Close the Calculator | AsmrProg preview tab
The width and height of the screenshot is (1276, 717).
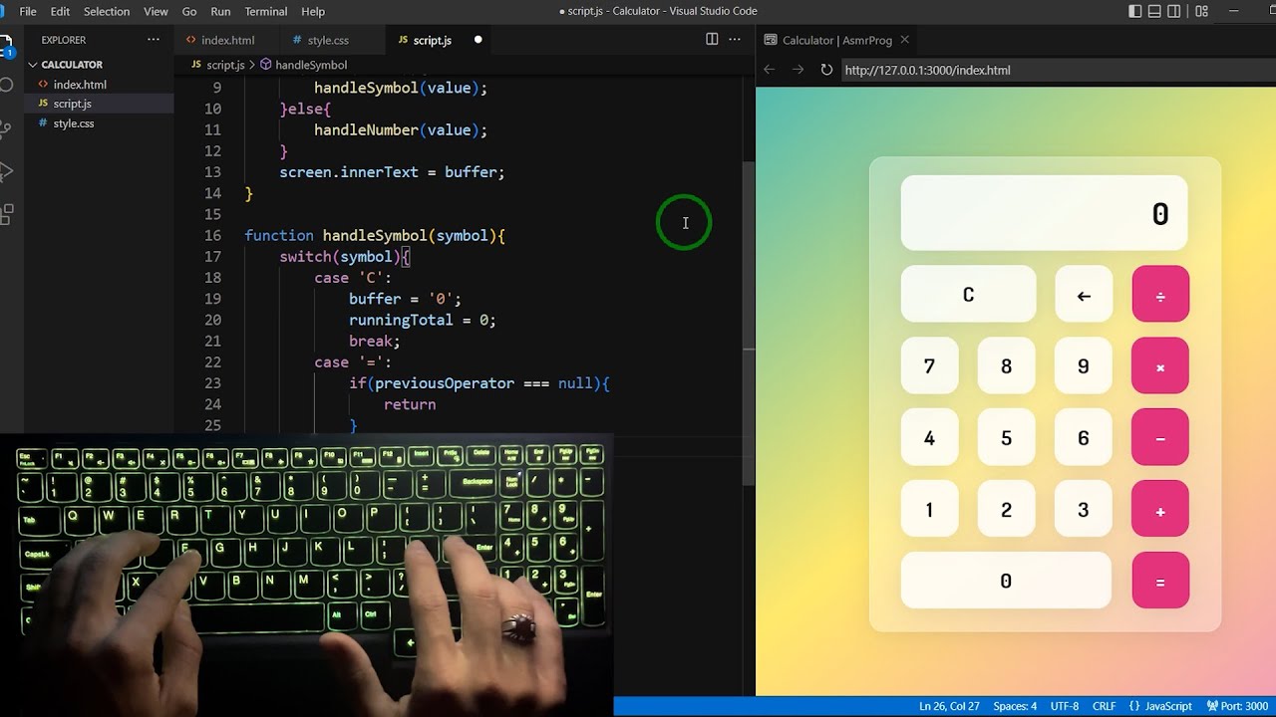(x=904, y=40)
